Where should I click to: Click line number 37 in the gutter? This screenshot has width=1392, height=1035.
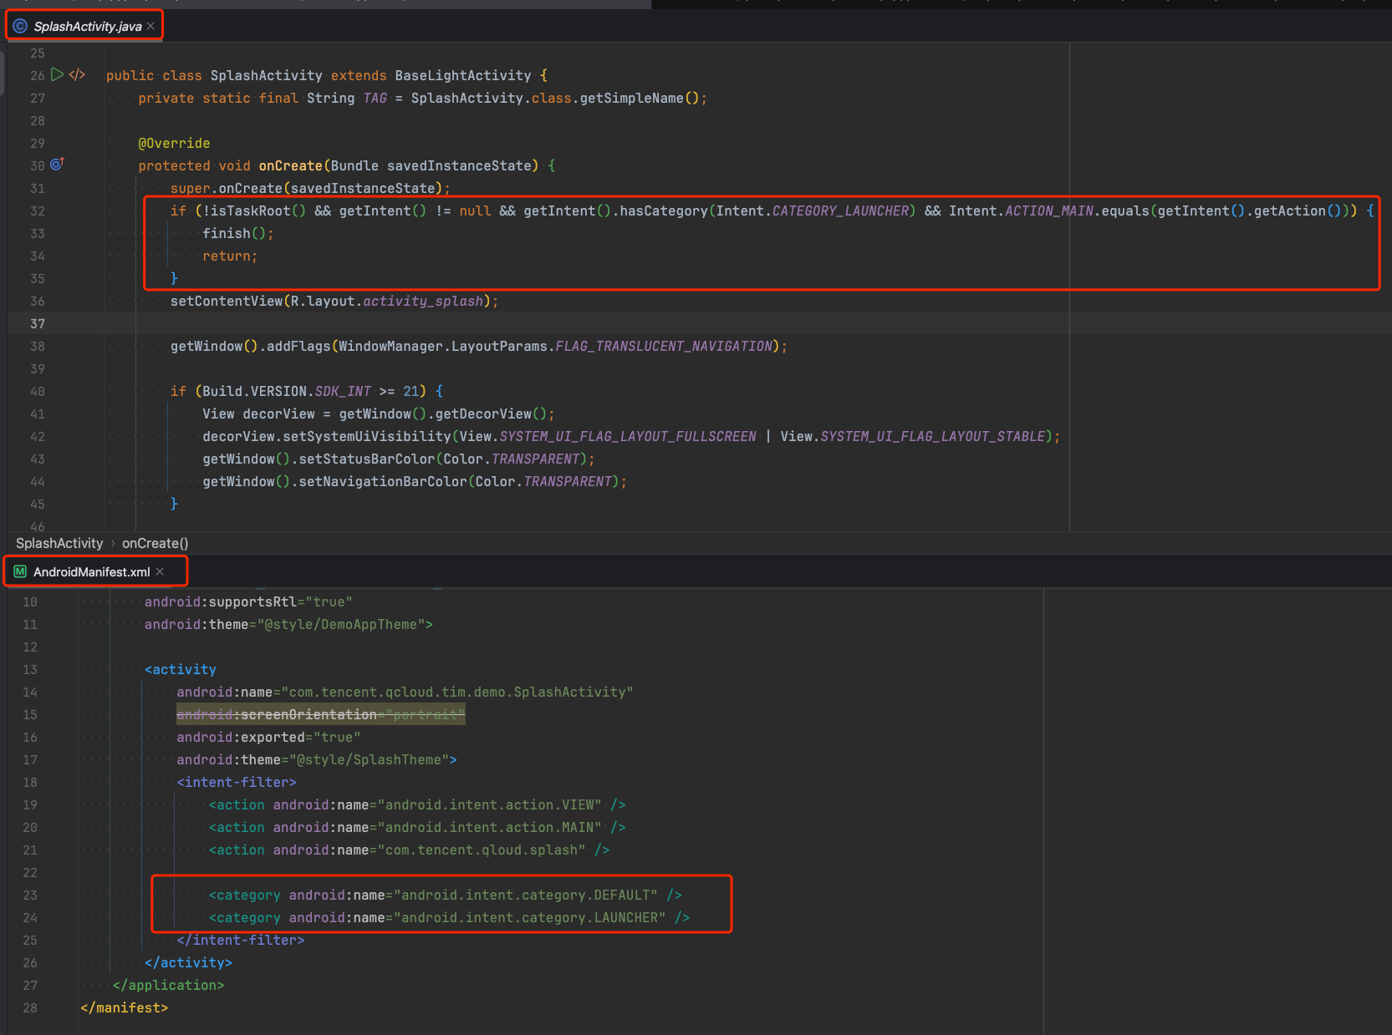tap(38, 323)
